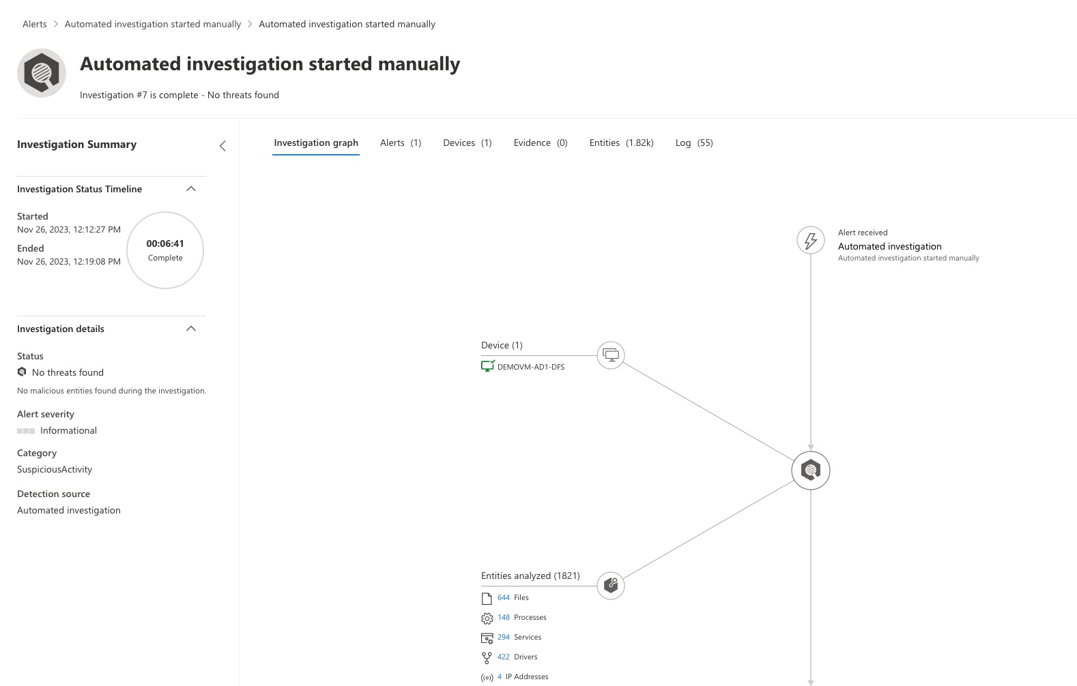Collapse the Investigation details section
Image resolution: width=1077 pixels, height=686 pixels.
click(x=192, y=328)
